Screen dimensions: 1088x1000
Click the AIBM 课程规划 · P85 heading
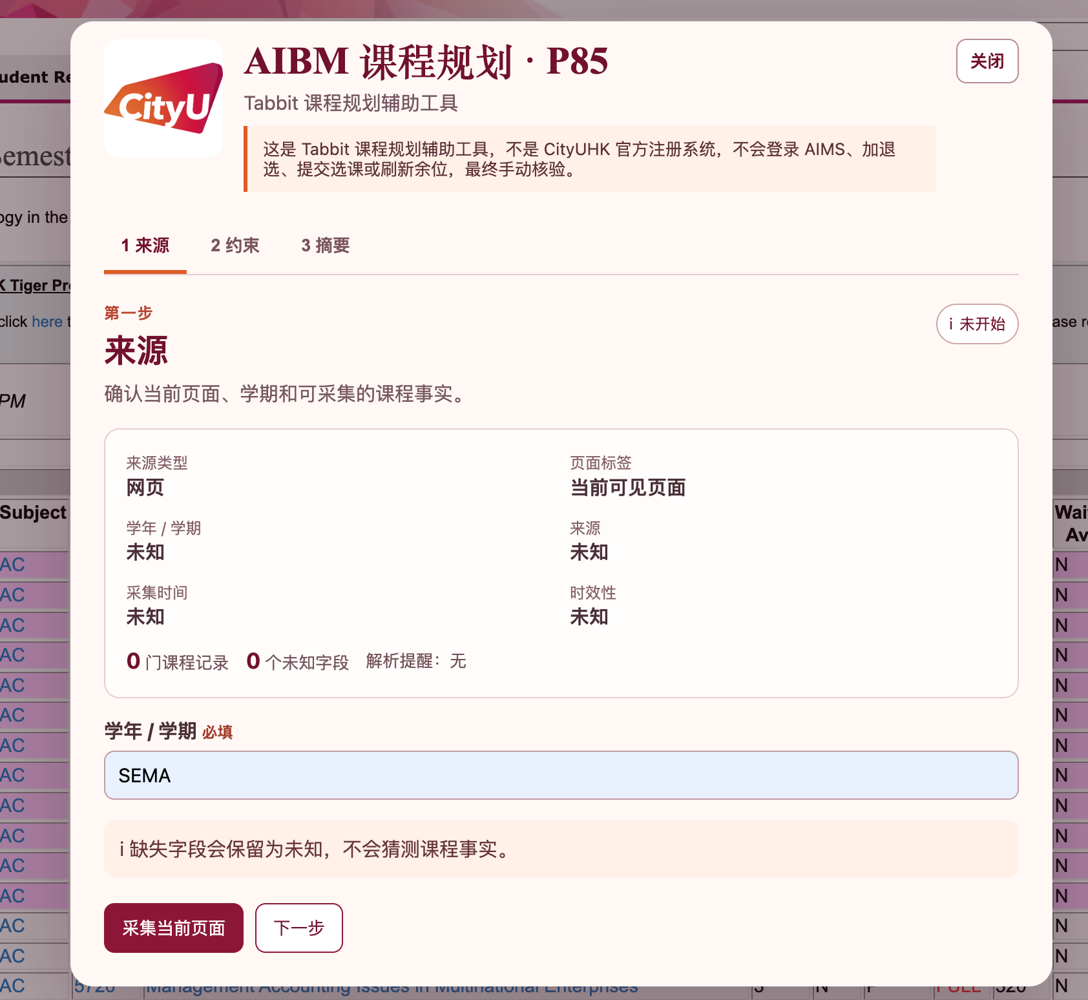click(x=426, y=62)
